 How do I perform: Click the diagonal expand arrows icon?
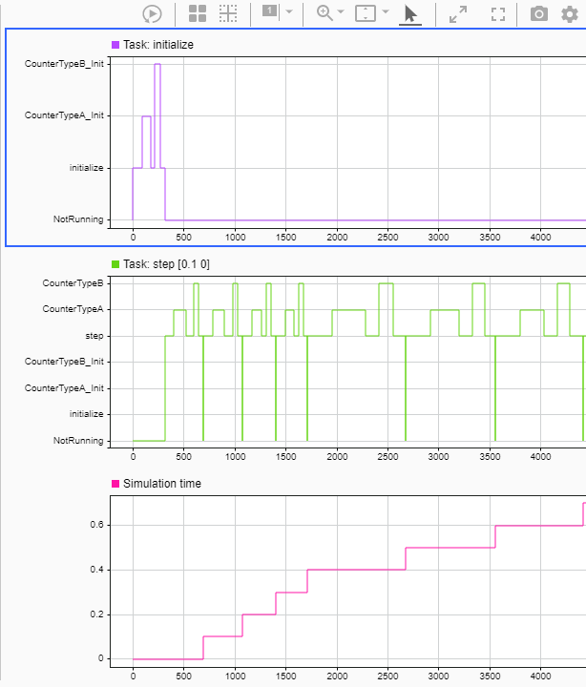(458, 14)
